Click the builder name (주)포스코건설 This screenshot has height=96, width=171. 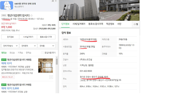pos(86,59)
